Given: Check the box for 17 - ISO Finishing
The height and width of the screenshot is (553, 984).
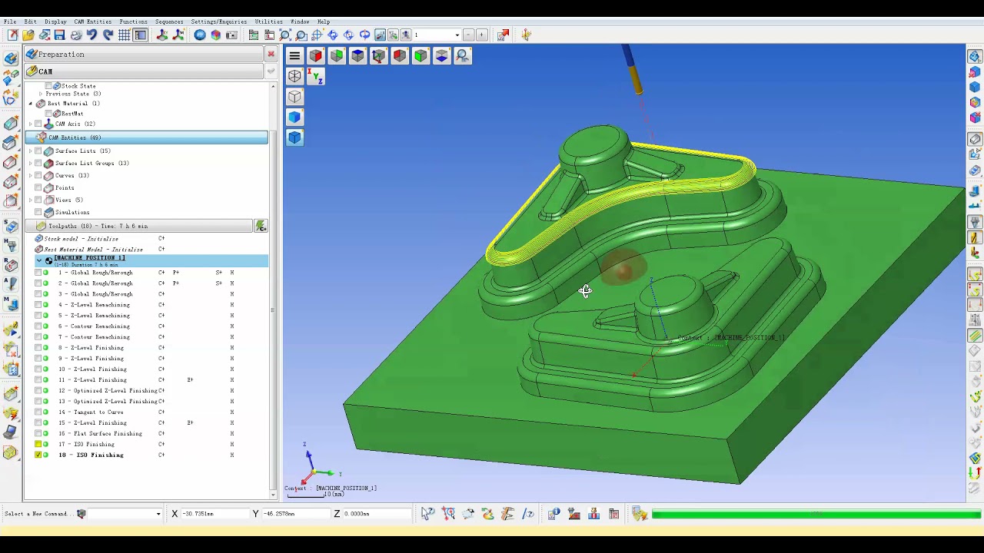Looking at the screenshot, I should click(x=38, y=444).
